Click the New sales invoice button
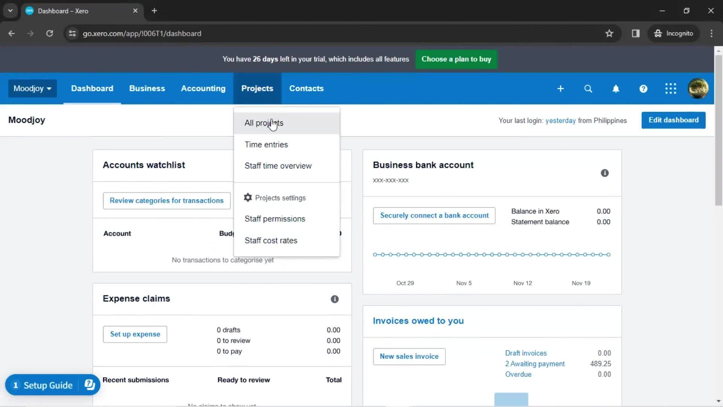 (x=409, y=357)
